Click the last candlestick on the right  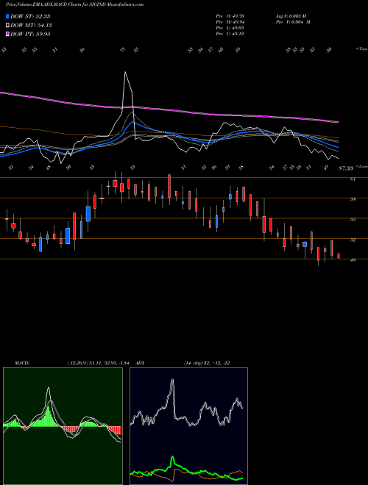pos(339,256)
